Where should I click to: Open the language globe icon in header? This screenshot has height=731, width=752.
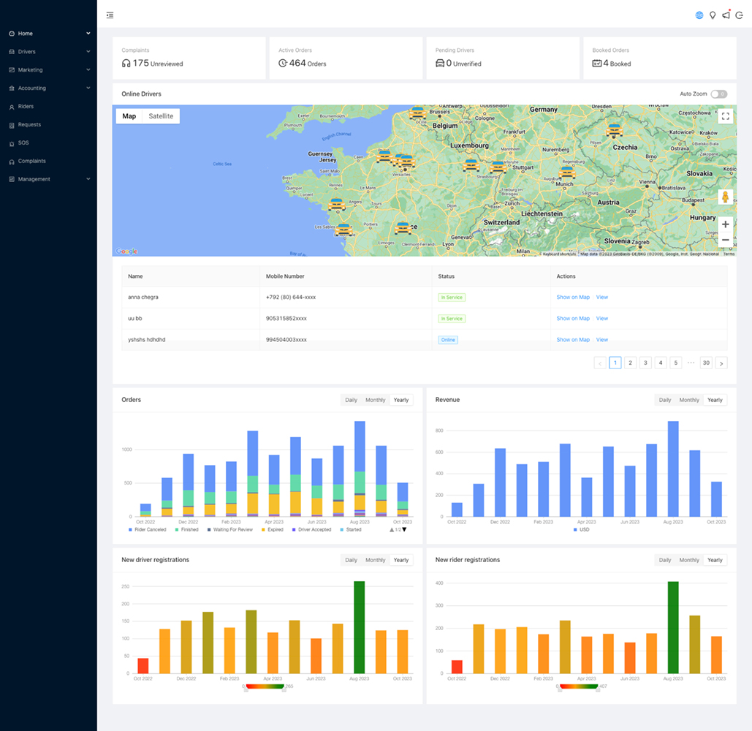[699, 15]
